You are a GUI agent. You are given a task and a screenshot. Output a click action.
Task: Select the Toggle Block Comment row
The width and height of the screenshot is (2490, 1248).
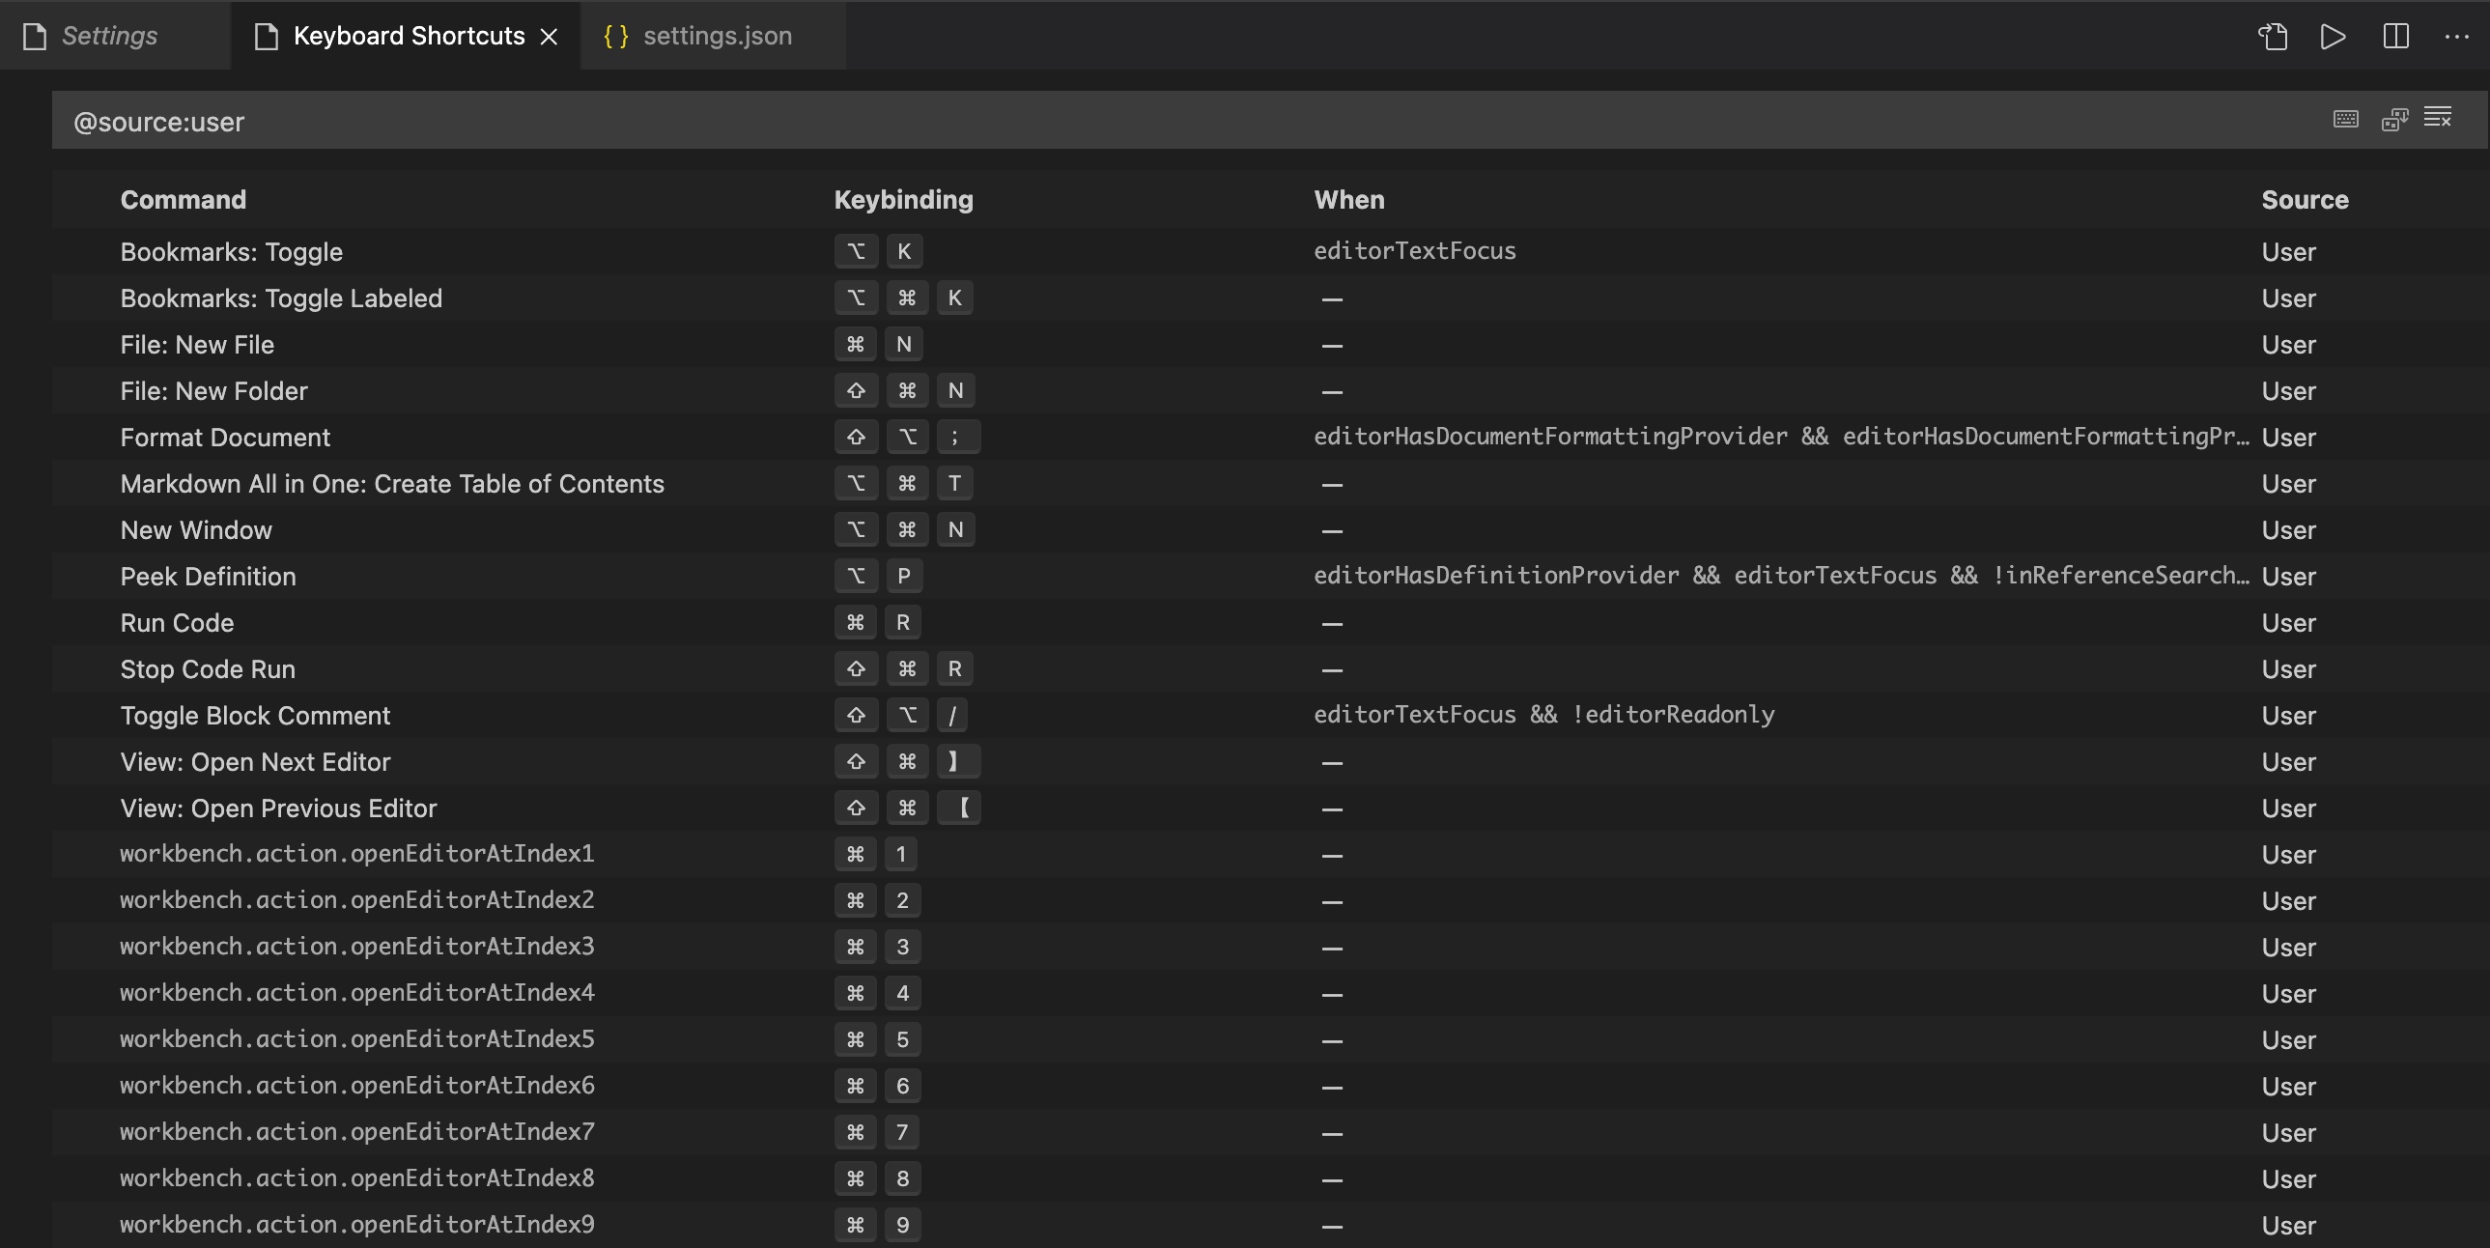(x=255, y=717)
